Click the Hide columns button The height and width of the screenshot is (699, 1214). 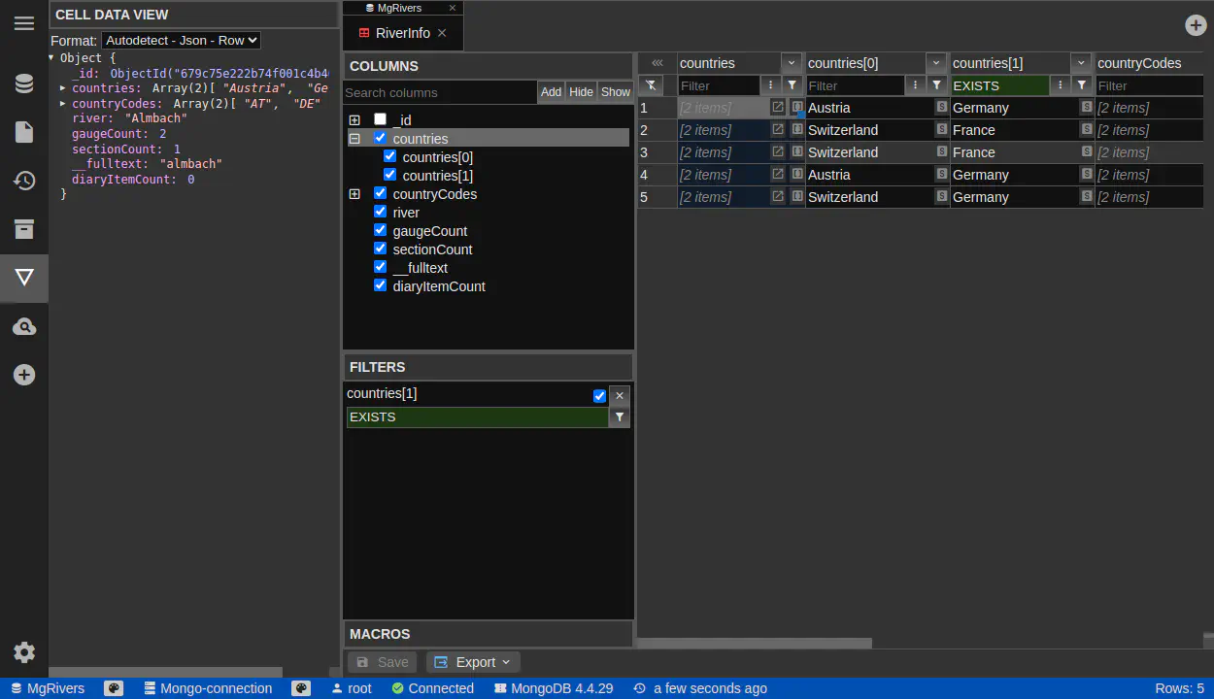581,92
